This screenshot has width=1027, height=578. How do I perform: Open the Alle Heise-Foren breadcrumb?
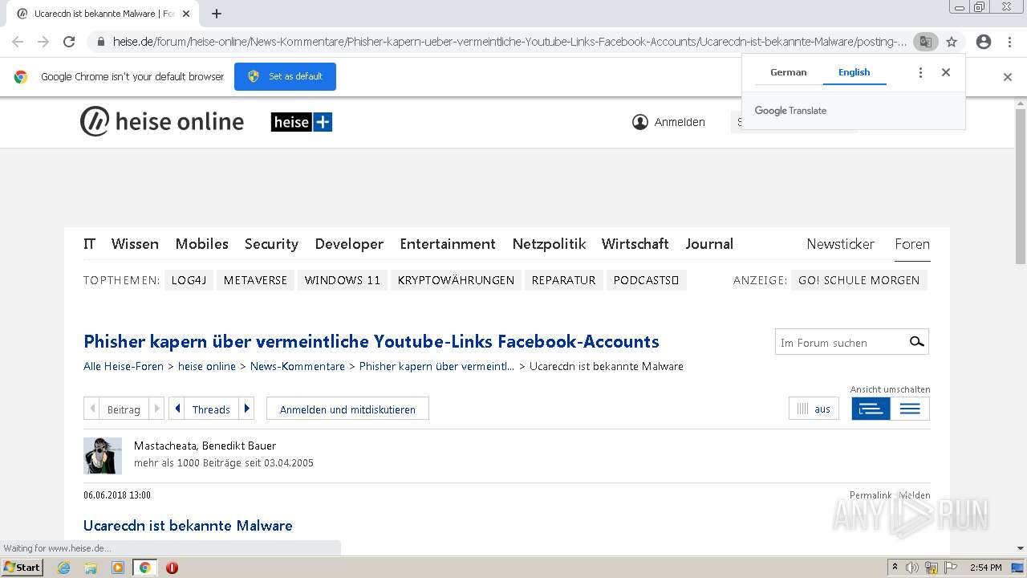tap(124, 366)
